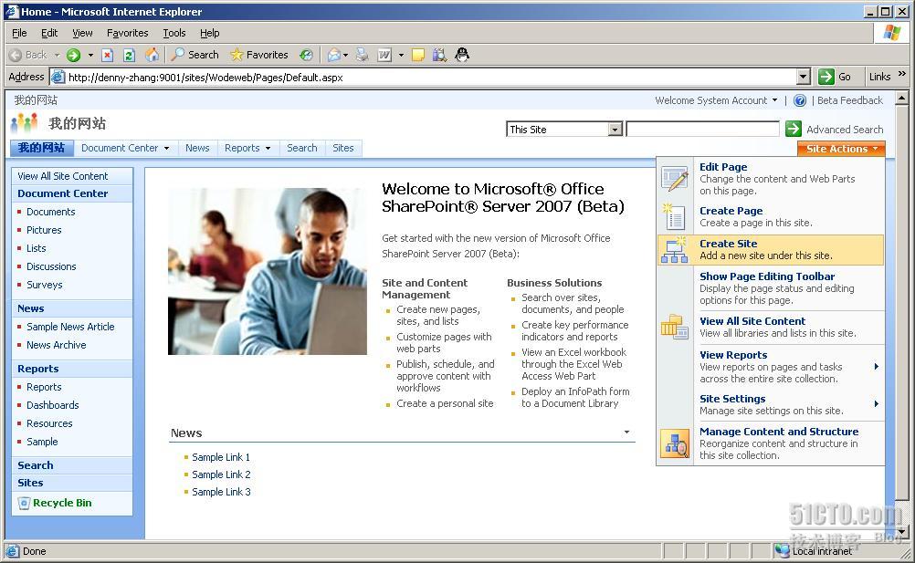Expand the address bar URL dropdown
915x563 pixels.
point(804,77)
